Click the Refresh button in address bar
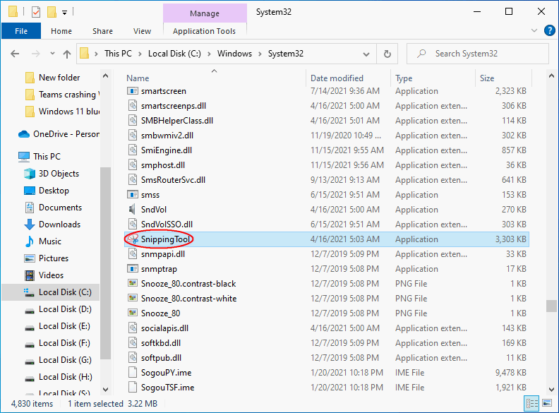This screenshot has height=413, width=559. click(x=387, y=54)
